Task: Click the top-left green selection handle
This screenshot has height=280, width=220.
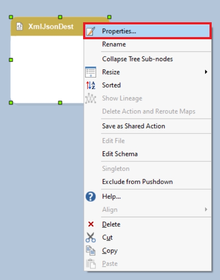Action: 11,17
